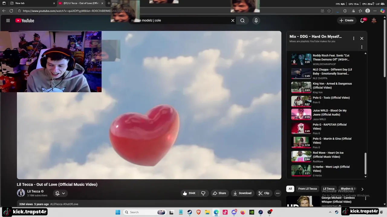This screenshot has width=387, height=217.
Task: Select the Lil Tecca filter chip
Action: pos(329,189)
